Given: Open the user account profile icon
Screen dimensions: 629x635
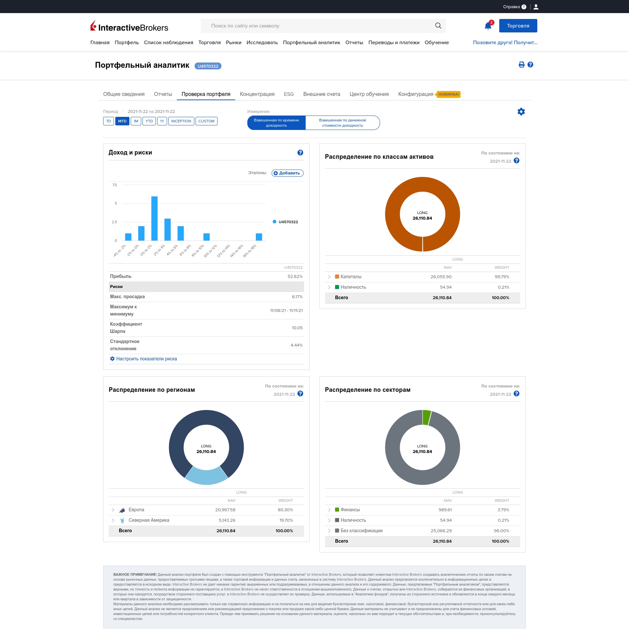Looking at the screenshot, I should tap(536, 7).
